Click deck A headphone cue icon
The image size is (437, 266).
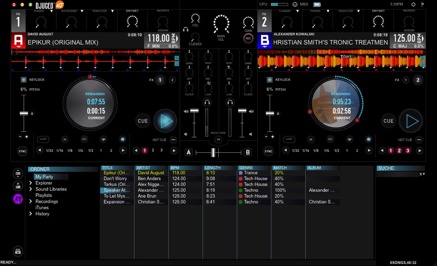pos(207,103)
